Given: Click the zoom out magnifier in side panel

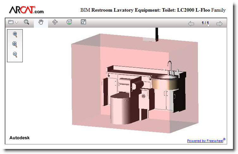Looking at the screenshot, I should 15,54.
